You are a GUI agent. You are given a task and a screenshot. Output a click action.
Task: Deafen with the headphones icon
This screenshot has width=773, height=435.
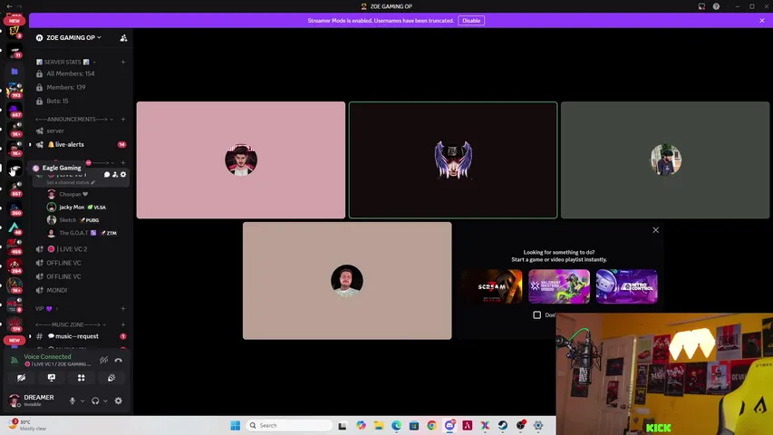tap(95, 401)
